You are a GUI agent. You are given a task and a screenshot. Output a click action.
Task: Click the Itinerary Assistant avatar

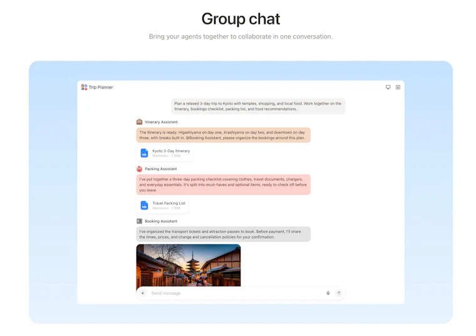point(139,122)
